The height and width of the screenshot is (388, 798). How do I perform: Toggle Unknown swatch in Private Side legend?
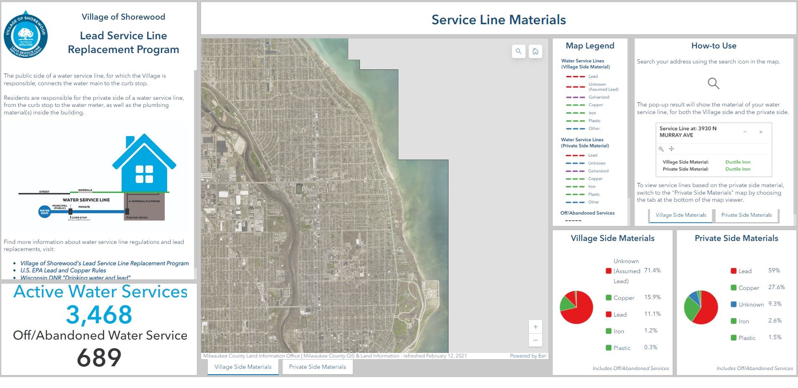tap(733, 304)
